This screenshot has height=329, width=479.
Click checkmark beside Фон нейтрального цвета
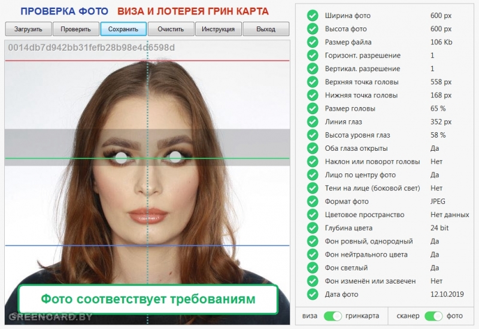[x=313, y=254]
